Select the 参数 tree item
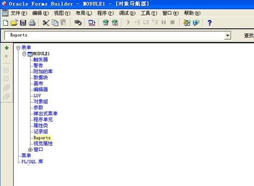This screenshot has height=186, width=254. click(x=38, y=108)
